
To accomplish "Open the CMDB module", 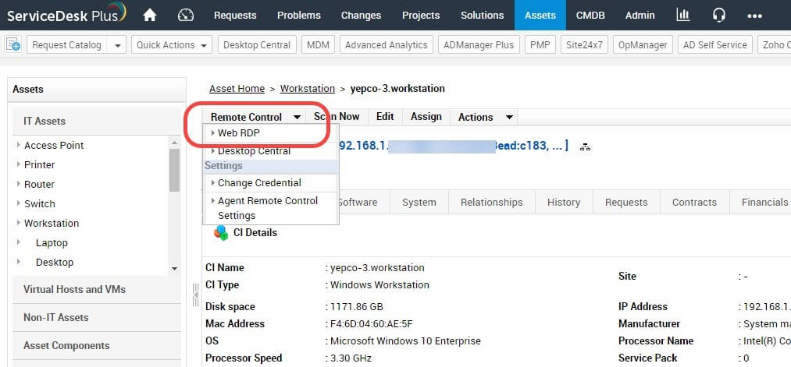I will tap(590, 15).
